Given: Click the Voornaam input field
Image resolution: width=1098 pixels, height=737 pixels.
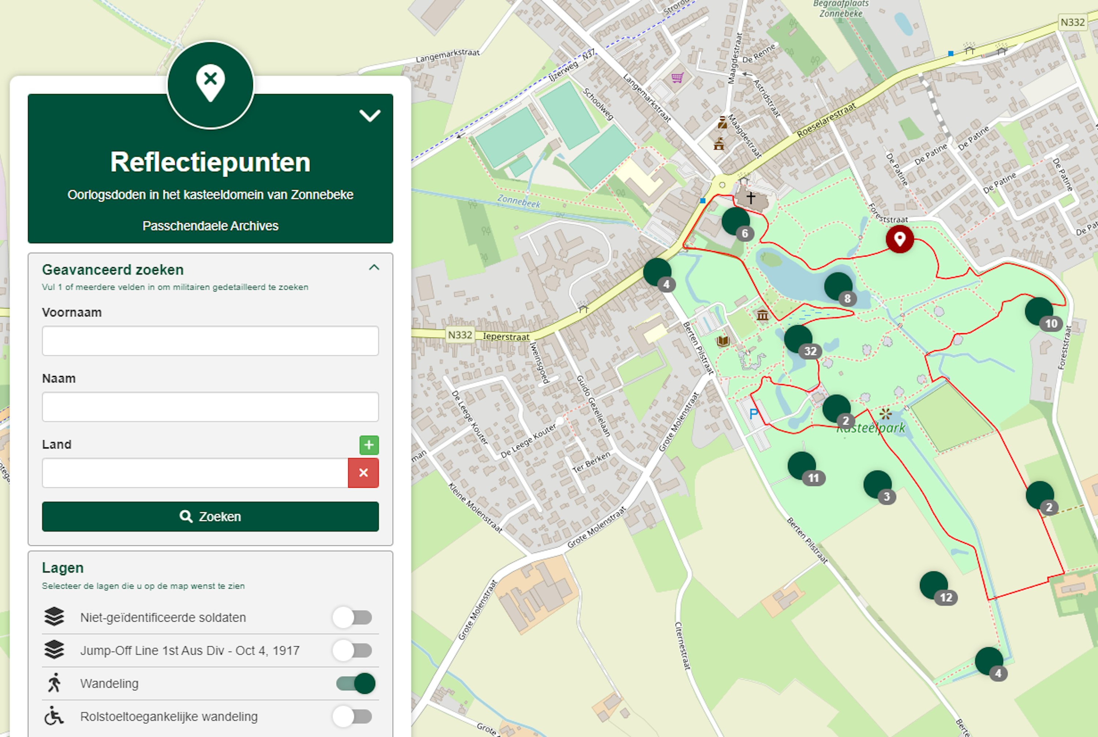Looking at the screenshot, I should (x=210, y=341).
